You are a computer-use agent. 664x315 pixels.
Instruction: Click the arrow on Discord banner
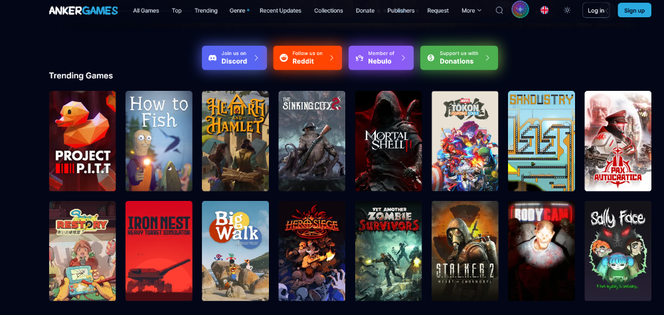tap(256, 58)
